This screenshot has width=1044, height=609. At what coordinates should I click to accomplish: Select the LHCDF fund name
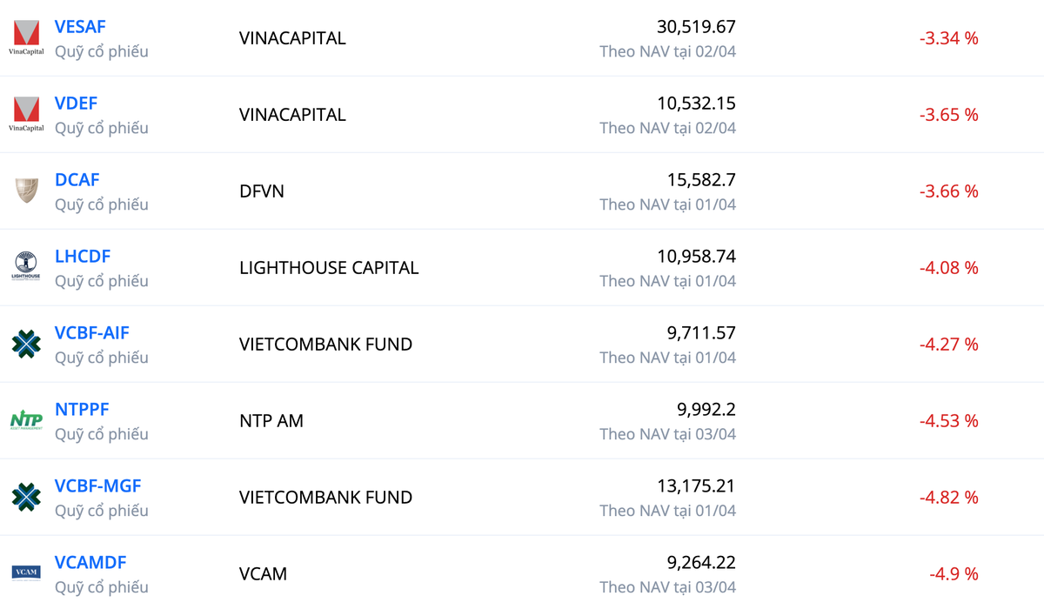pyautogui.click(x=83, y=257)
